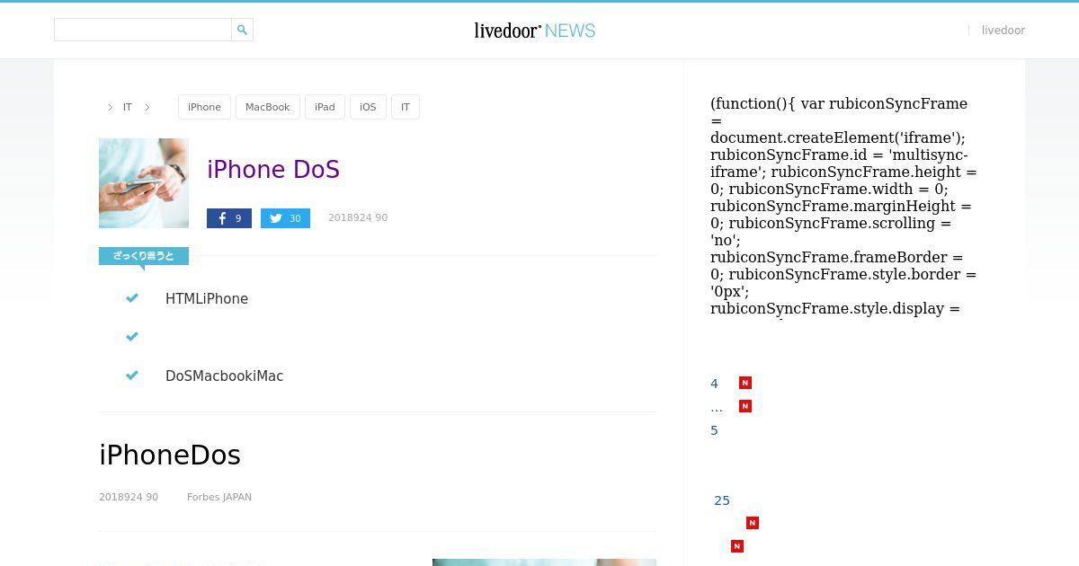Open sidebar link numbered 25
Image resolution: width=1079 pixels, height=566 pixels.
(x=722, y=500)
